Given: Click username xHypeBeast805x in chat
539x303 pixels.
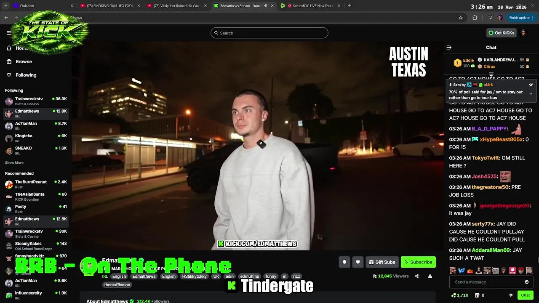Looking at the screenshot, I should tap(501, 139).
